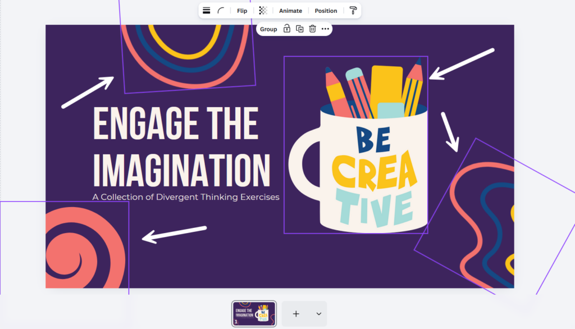Click the copy style paint roller
This screenshot has width=575, height=329.
tap(353, 11)
